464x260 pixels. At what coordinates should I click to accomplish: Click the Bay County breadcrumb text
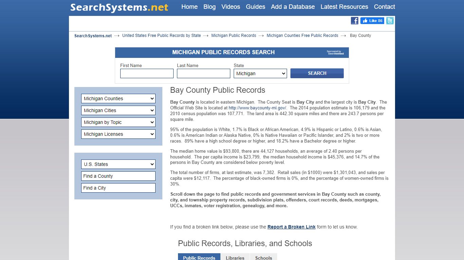(360, 36)
